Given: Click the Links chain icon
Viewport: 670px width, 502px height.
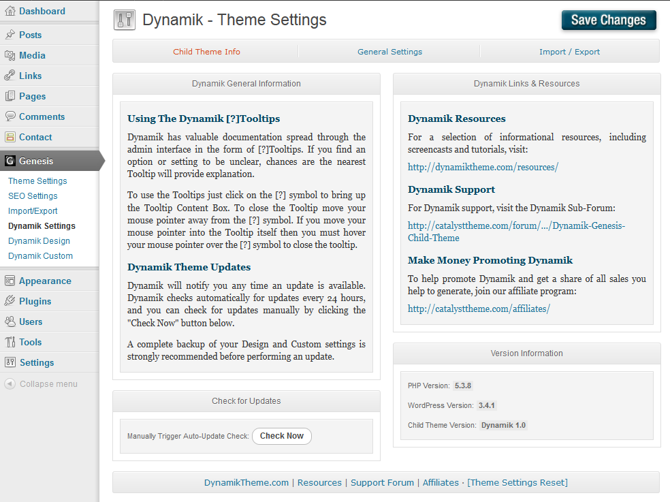Looking at the screenshot, I should point(10,76).
